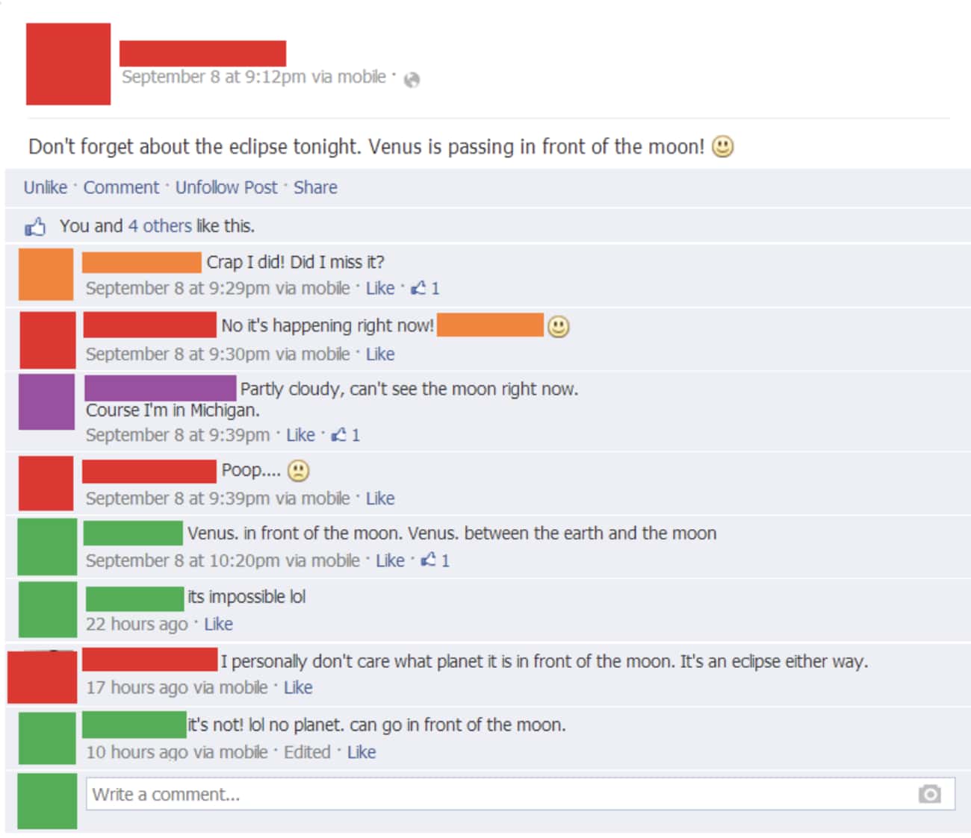The image size is (971, 838).
Task: Like the 'Poop....' comment
Action: click(380, 498)
